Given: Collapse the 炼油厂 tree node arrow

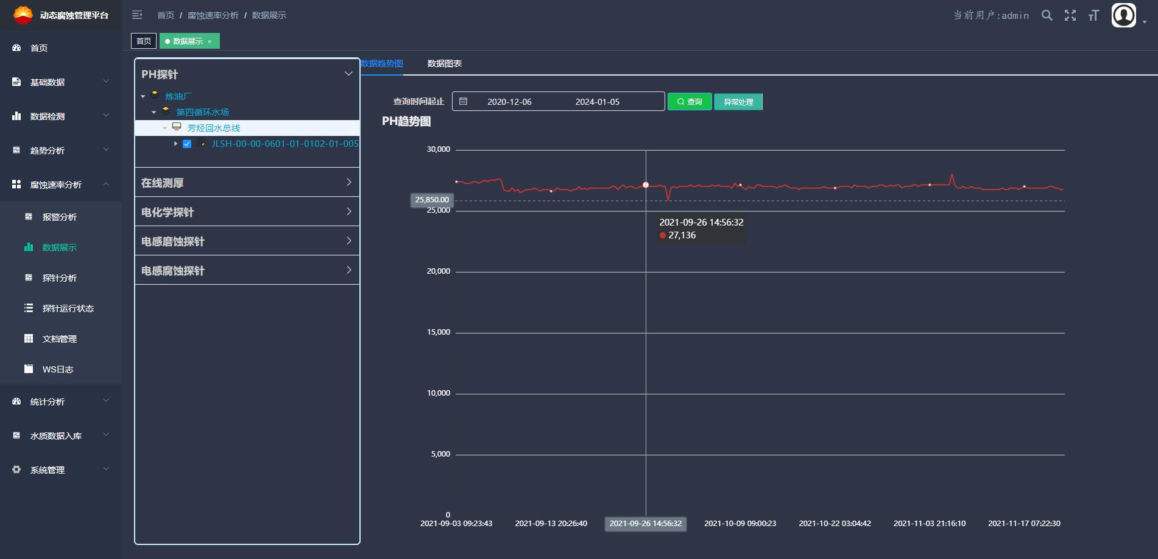Looking at the screenshot, I should [143, 96].
